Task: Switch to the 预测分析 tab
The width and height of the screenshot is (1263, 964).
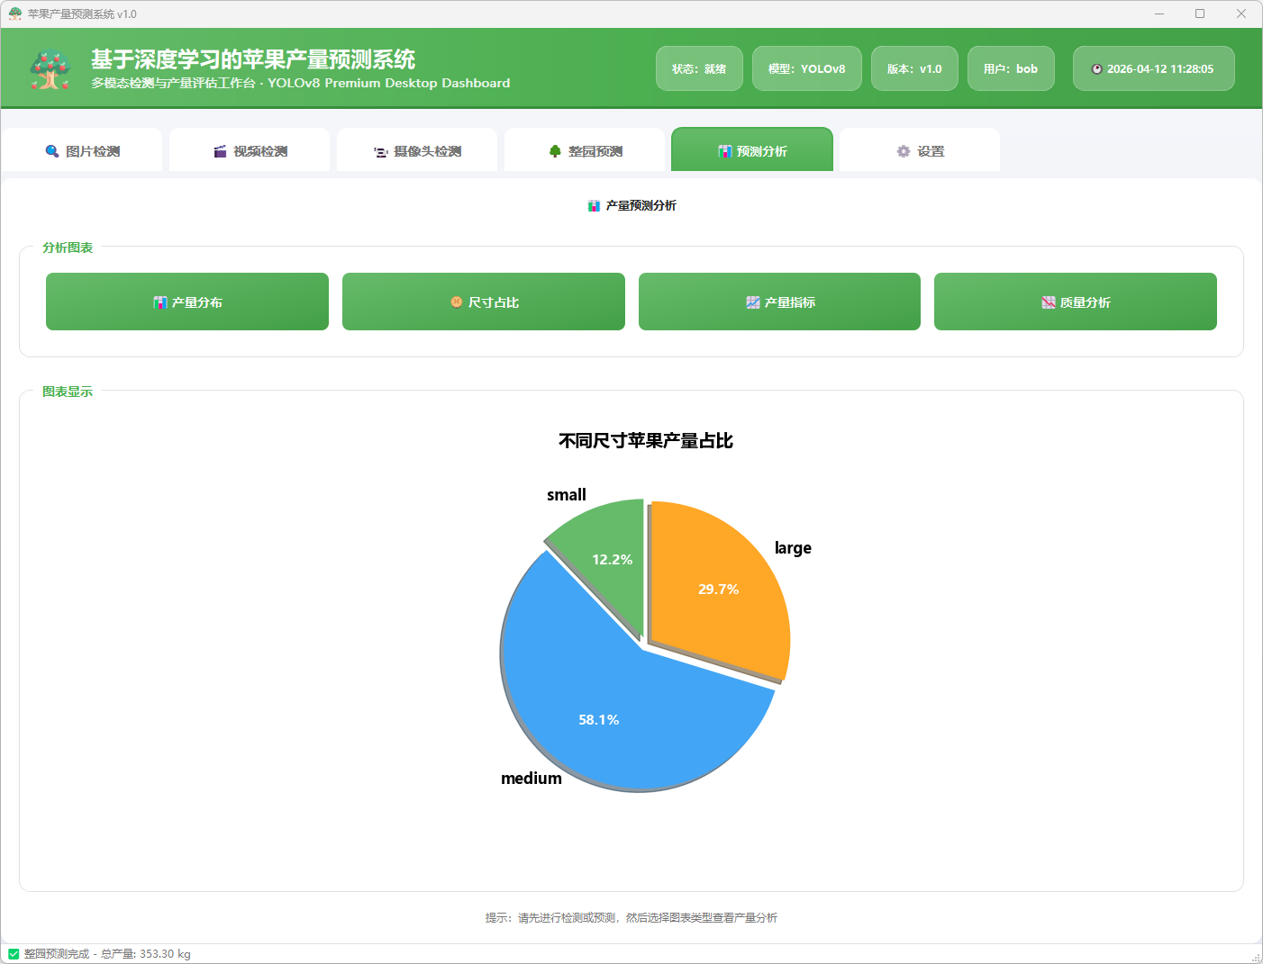Action: point(752,150)
